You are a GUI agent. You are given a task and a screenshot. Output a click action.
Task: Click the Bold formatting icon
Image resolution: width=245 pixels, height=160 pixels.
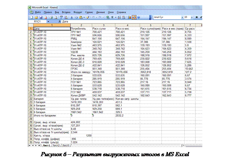tap(197, 17)
